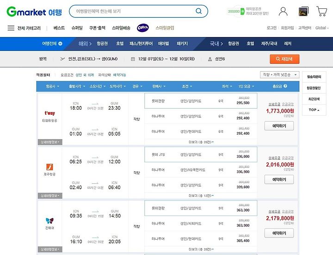Click 예약하기 for the 2,179,800원 fare

pos(279,233)
